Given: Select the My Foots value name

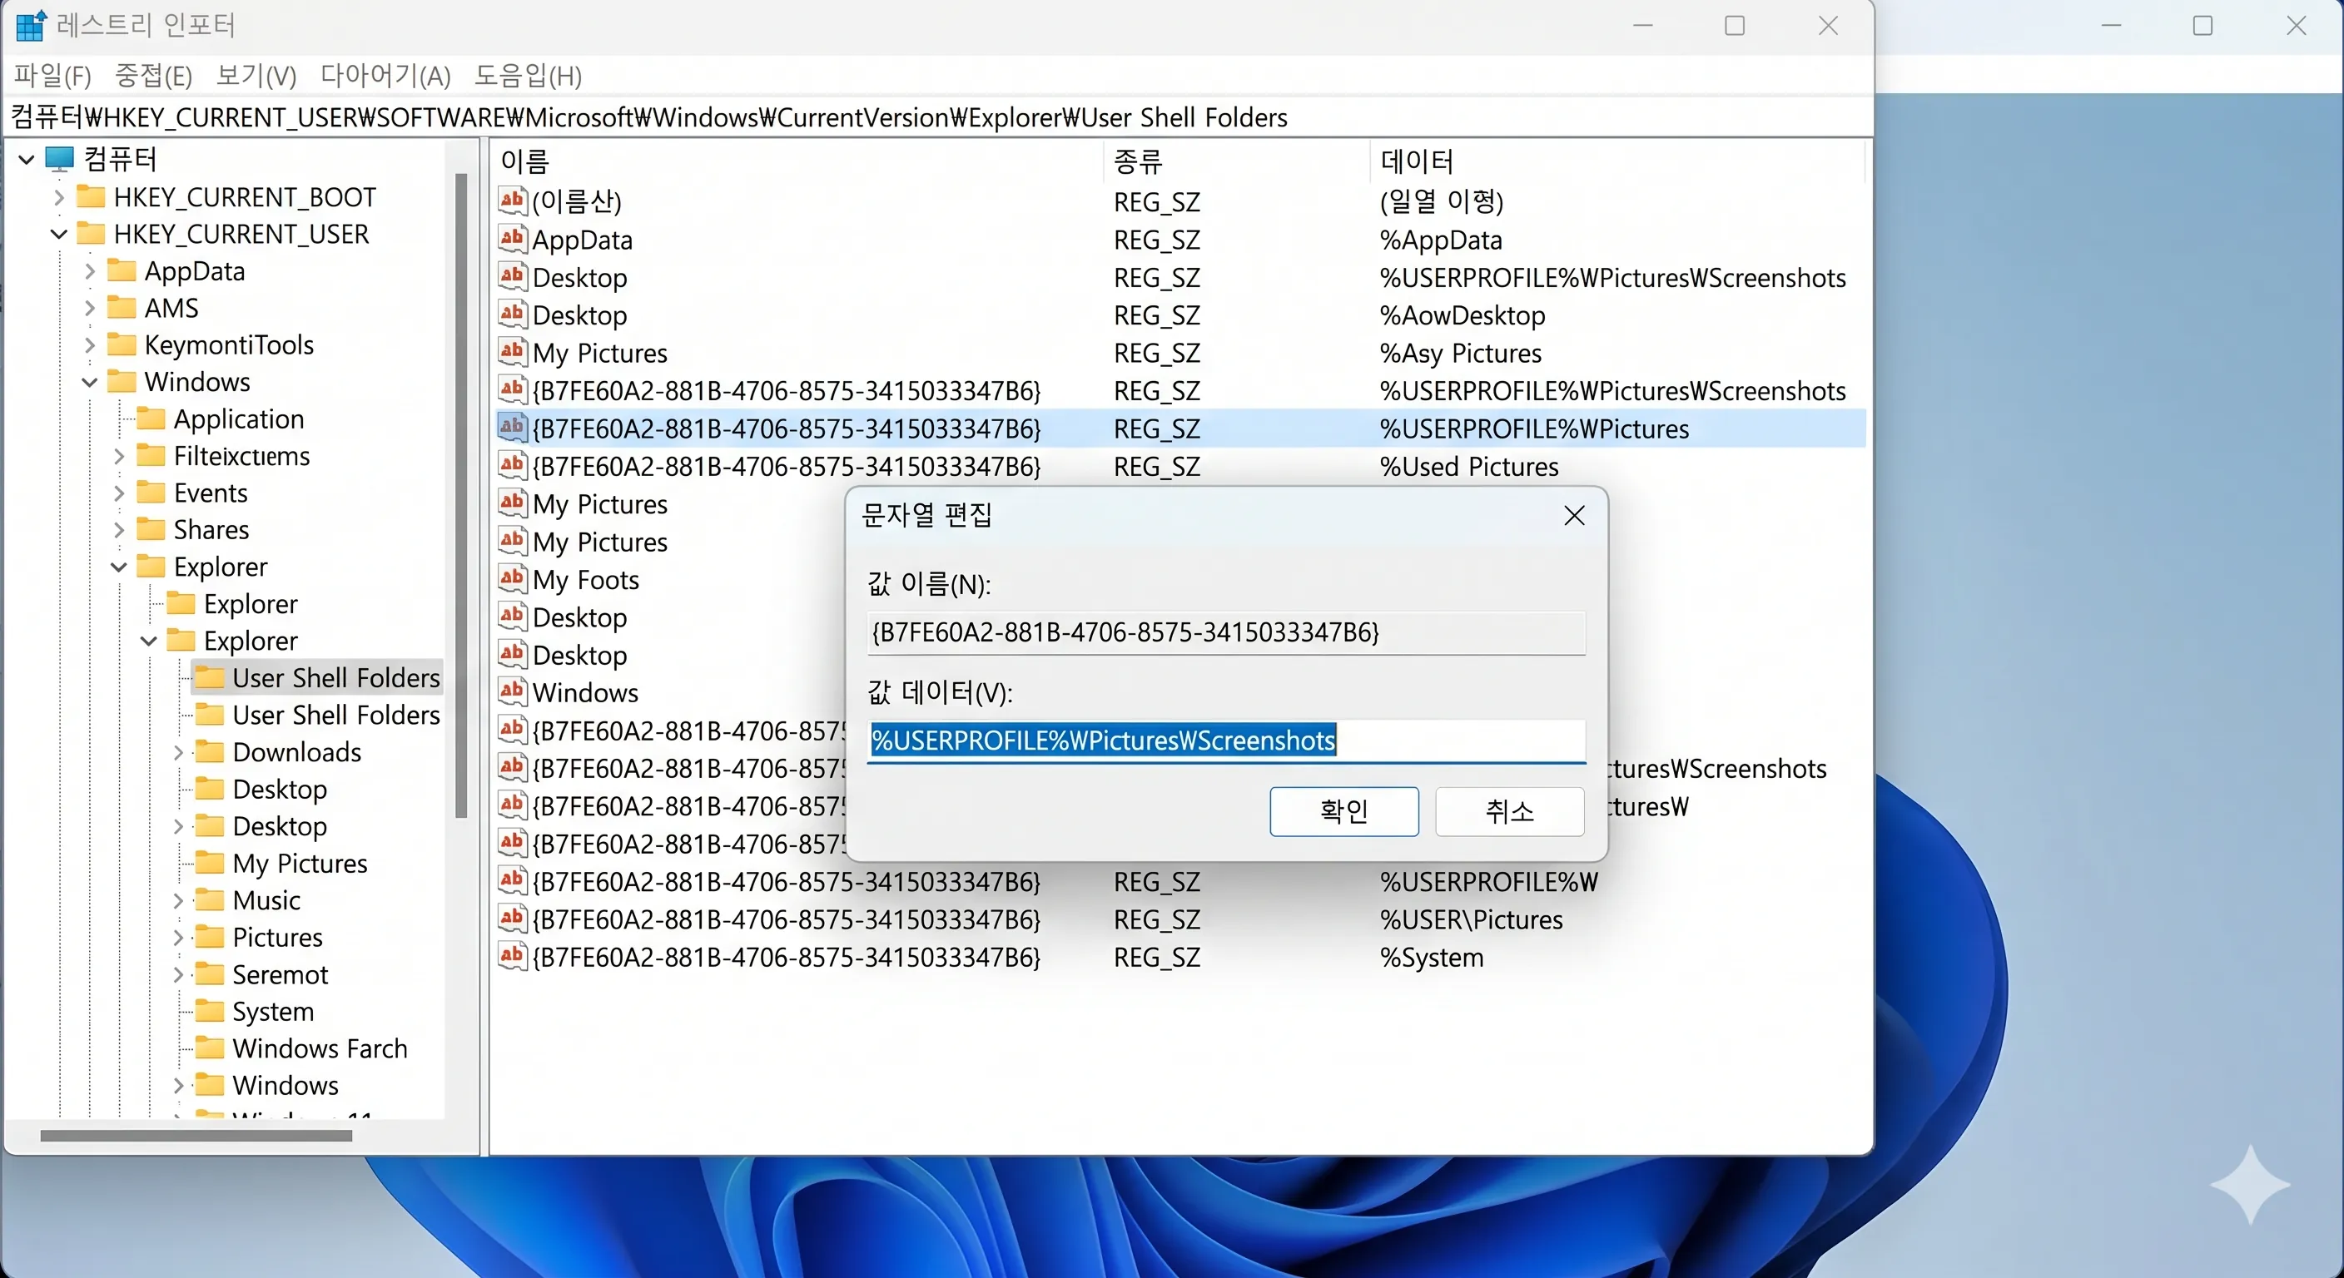Looking at the screenshot, I should click(586, 579).
